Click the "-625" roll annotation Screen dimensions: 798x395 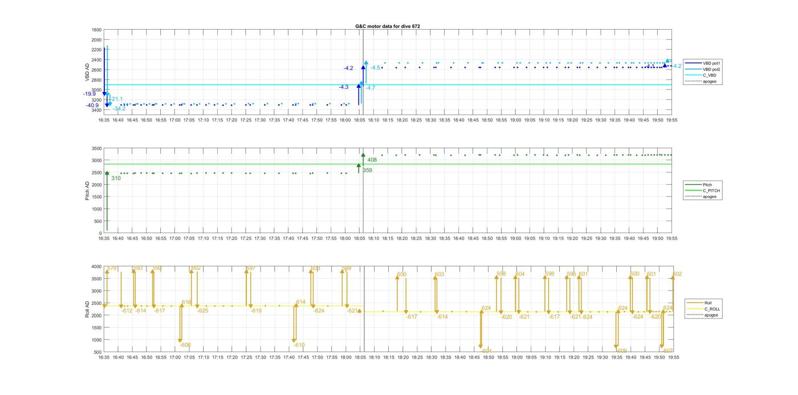[202, 311]
